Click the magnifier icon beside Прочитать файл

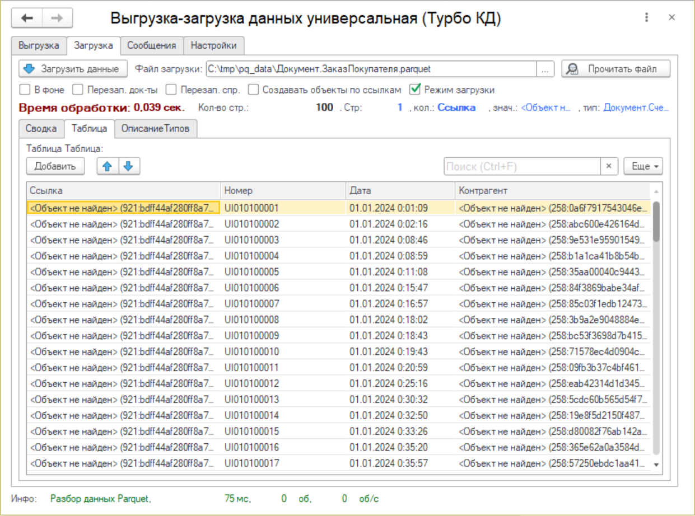[572, 69]
